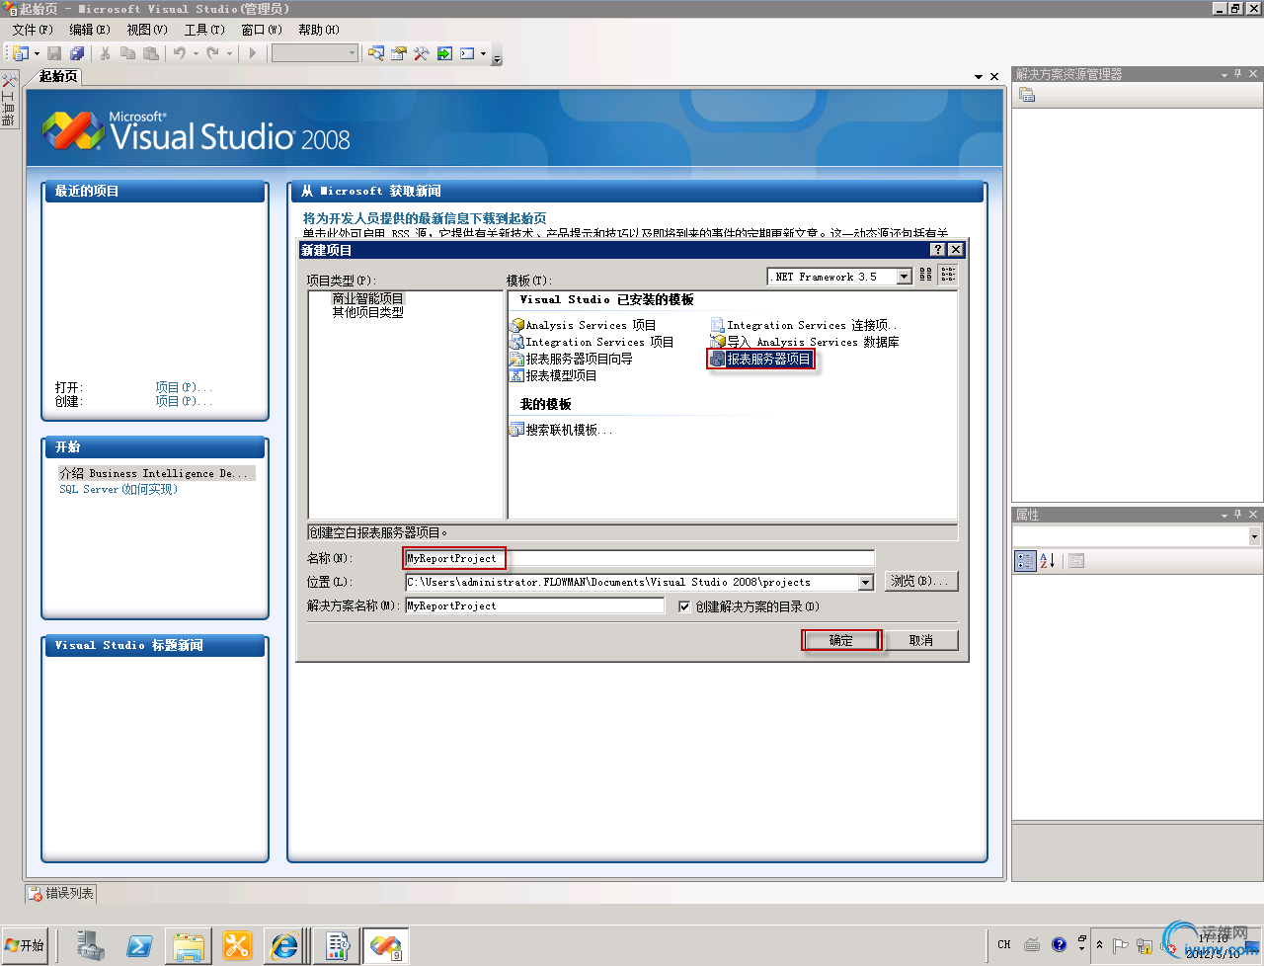
Task: Click the green arrow toolbar icon
Action: (444, 53)
